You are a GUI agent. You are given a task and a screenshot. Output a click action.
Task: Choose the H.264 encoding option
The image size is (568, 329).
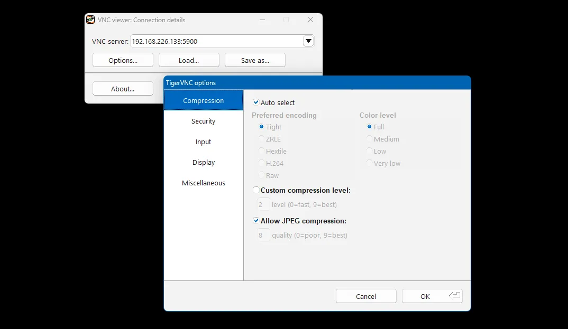point(261,163)
